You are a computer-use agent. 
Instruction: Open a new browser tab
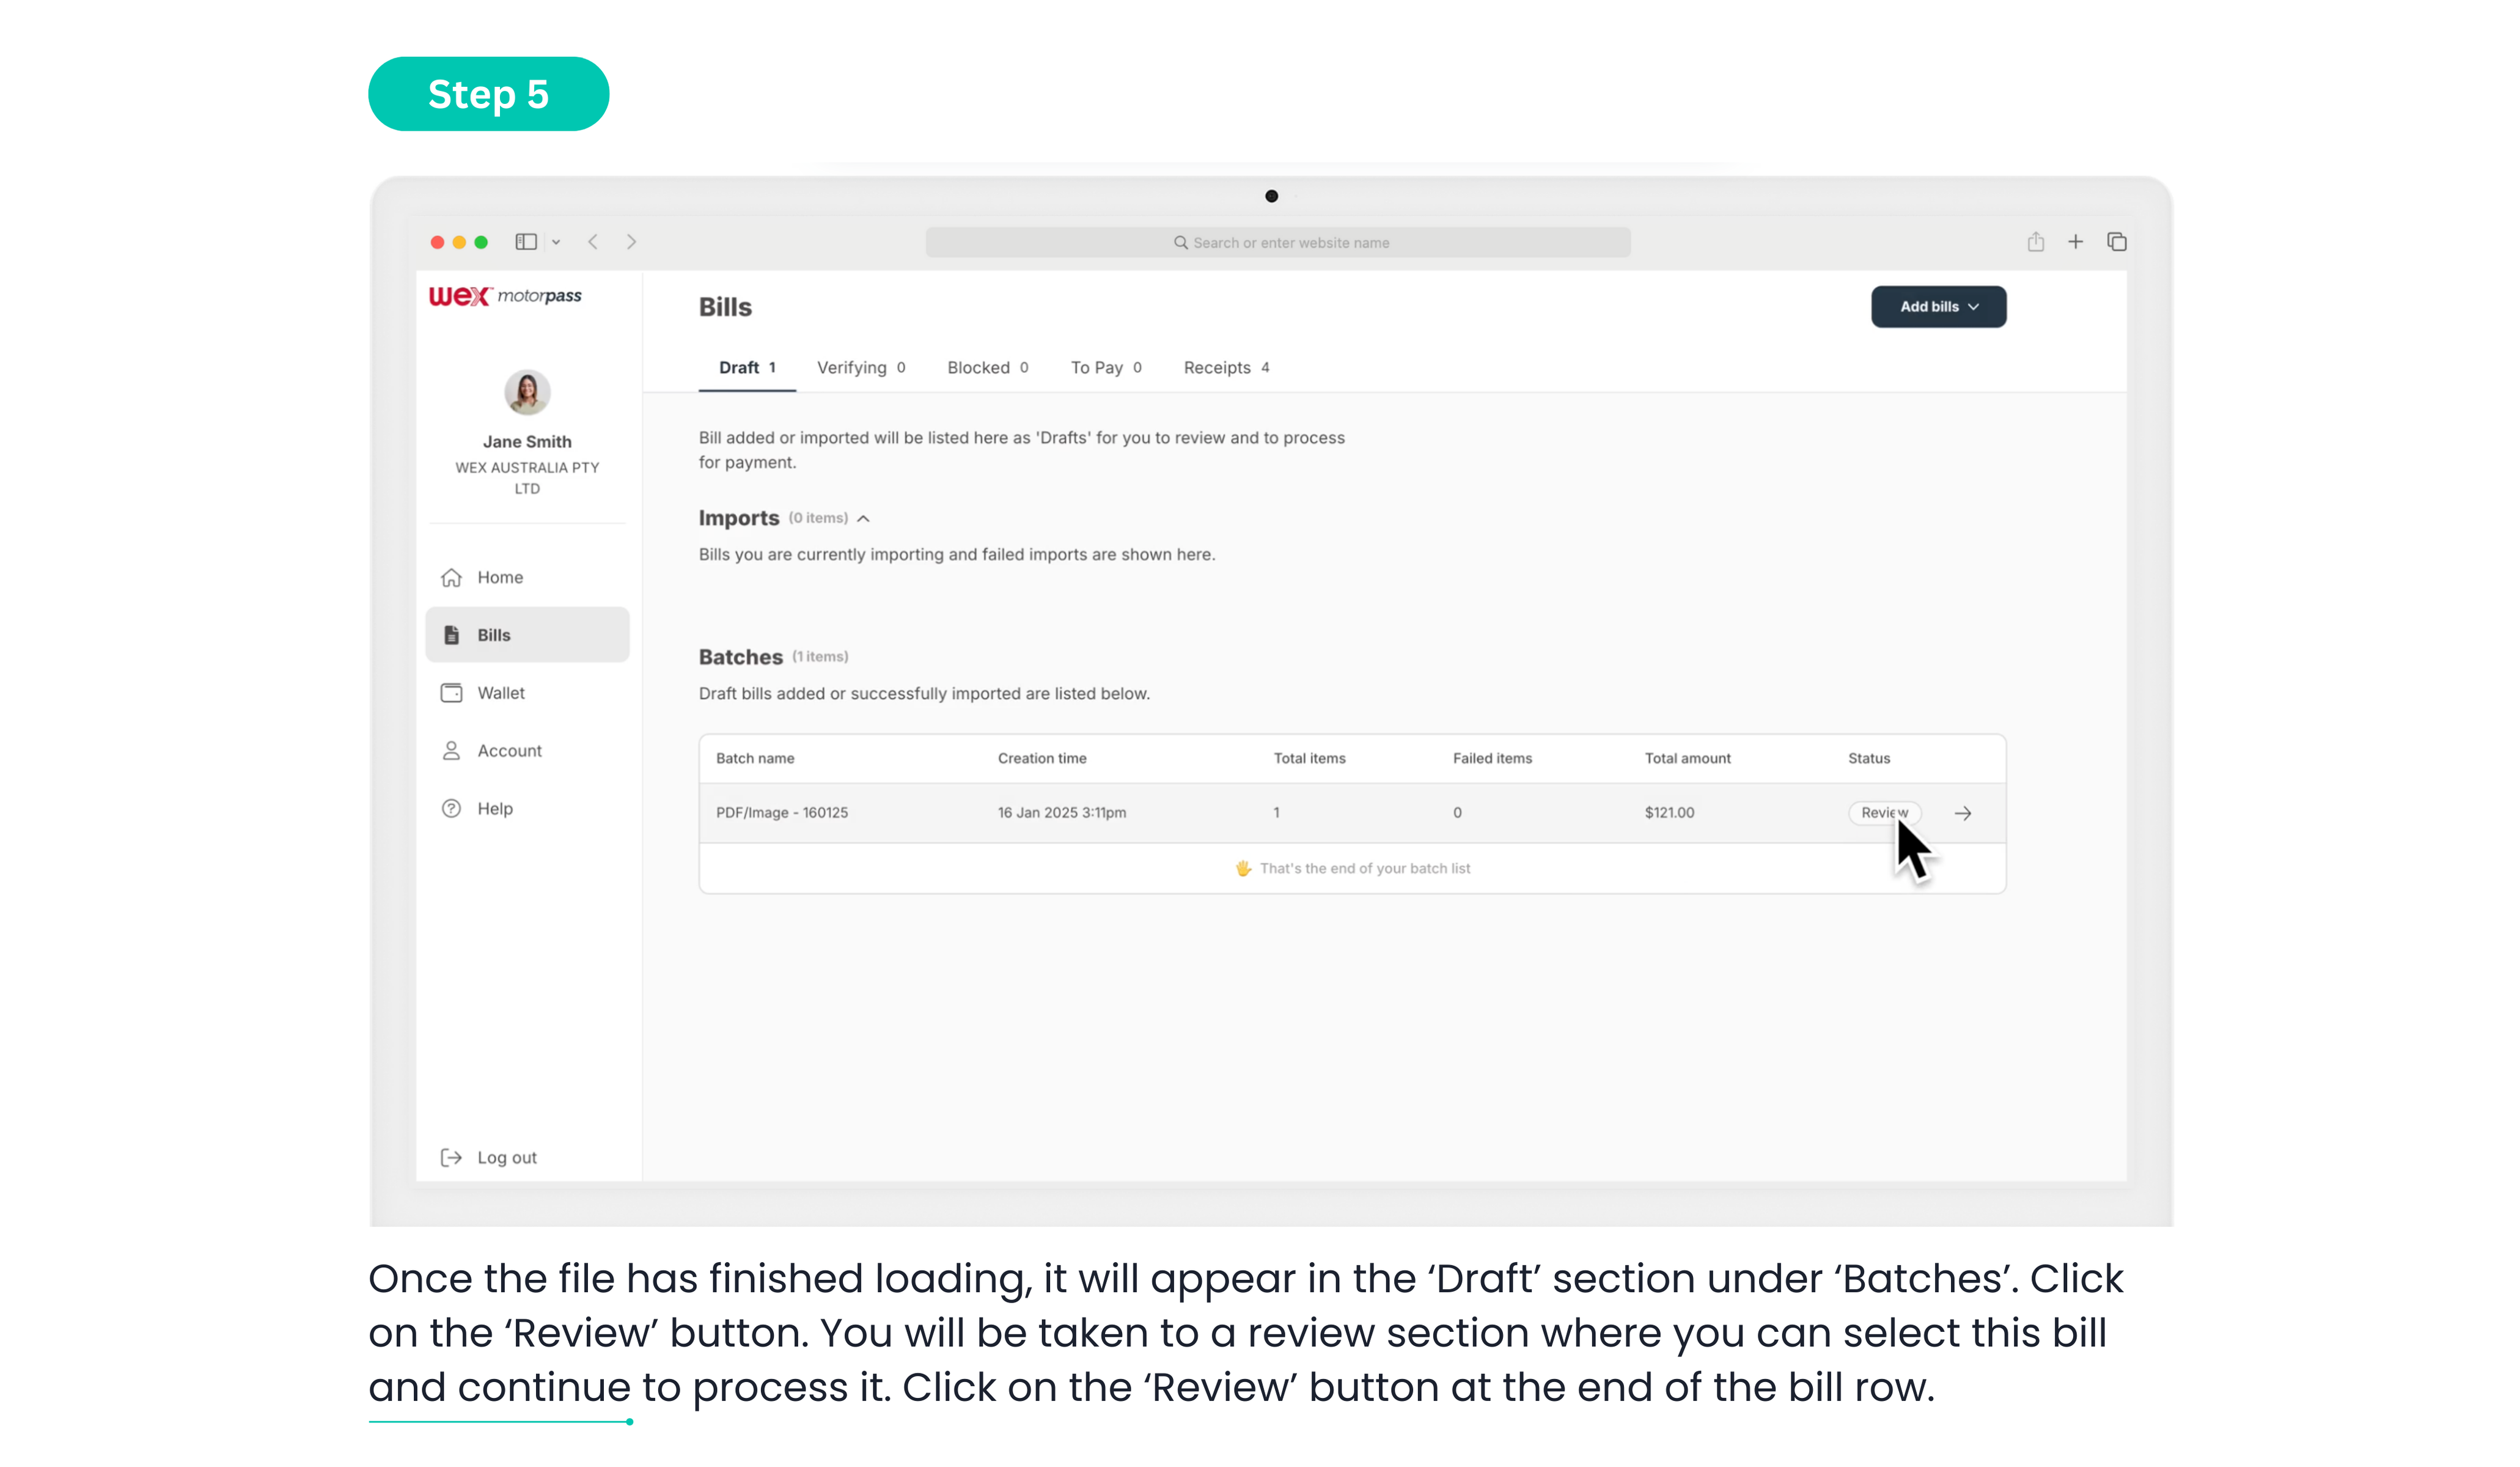[x=2075, y=242]
